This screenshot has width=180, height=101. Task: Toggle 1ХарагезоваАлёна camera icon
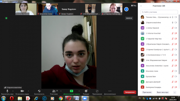(x=176, y=22)
